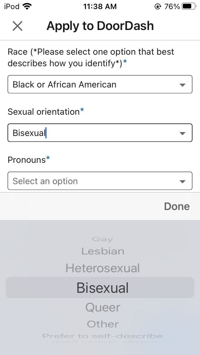Viewport: 200px width, 355px height.
Task: Choose Lesbian from the picker
Action: (x=102, y=251)
